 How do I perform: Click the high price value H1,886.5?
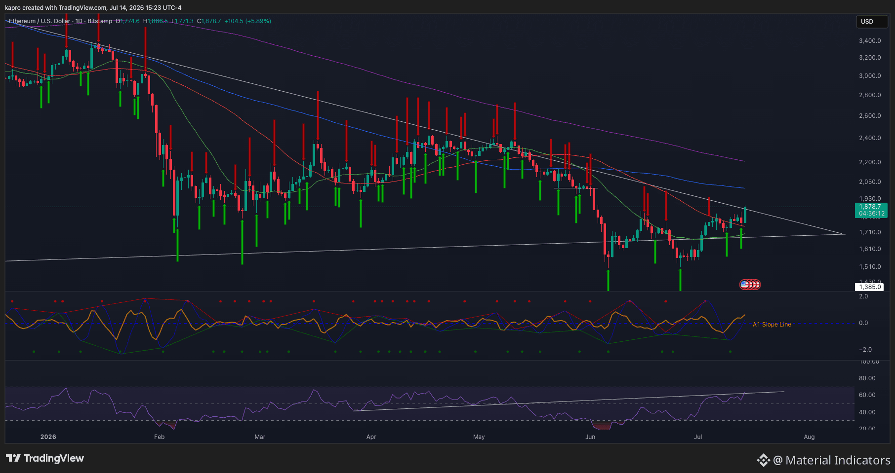pos(156,21)
